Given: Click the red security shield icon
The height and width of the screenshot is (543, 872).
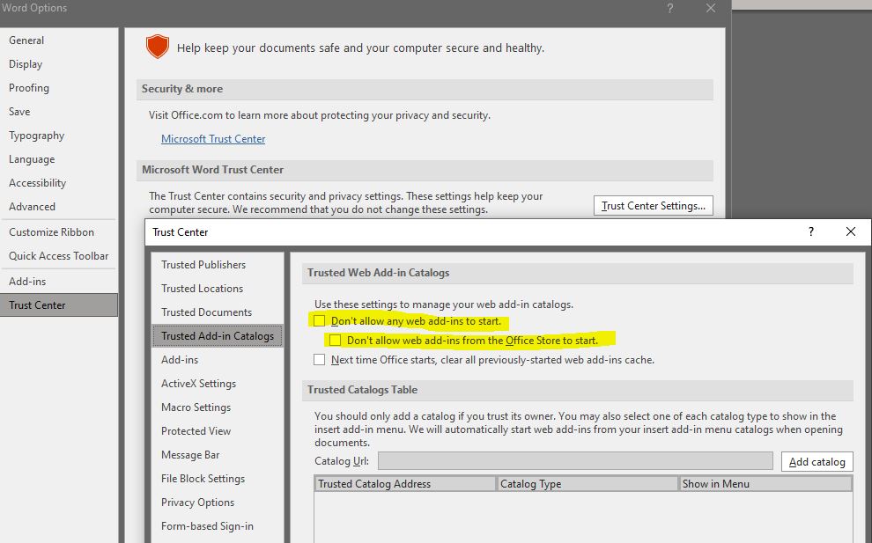Looking at the screenshot, I should (158, 46).
